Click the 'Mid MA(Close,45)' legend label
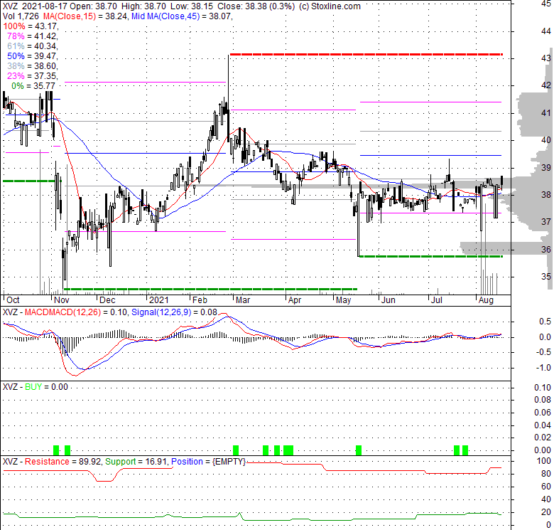The width and height of the screenshot is (554, 530). tap(165, 16)
